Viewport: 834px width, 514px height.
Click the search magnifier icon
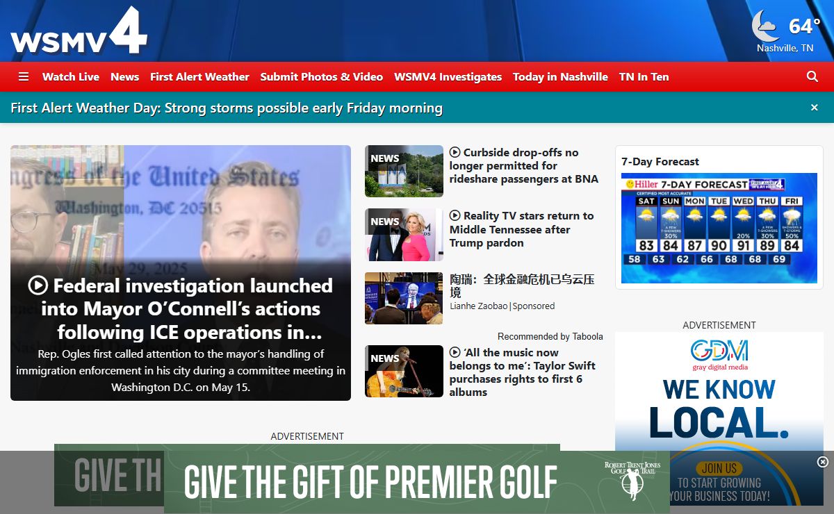[x=812, y=76]
